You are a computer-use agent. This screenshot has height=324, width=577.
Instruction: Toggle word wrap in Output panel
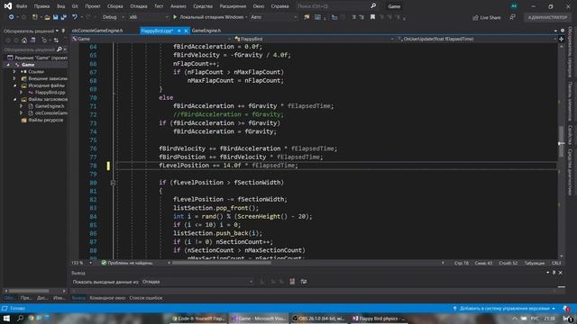[x=304, y=282]
